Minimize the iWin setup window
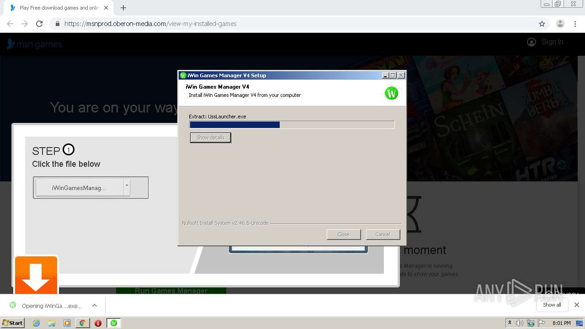This screenshot has height=329, width=585. [x=385, y=75]
